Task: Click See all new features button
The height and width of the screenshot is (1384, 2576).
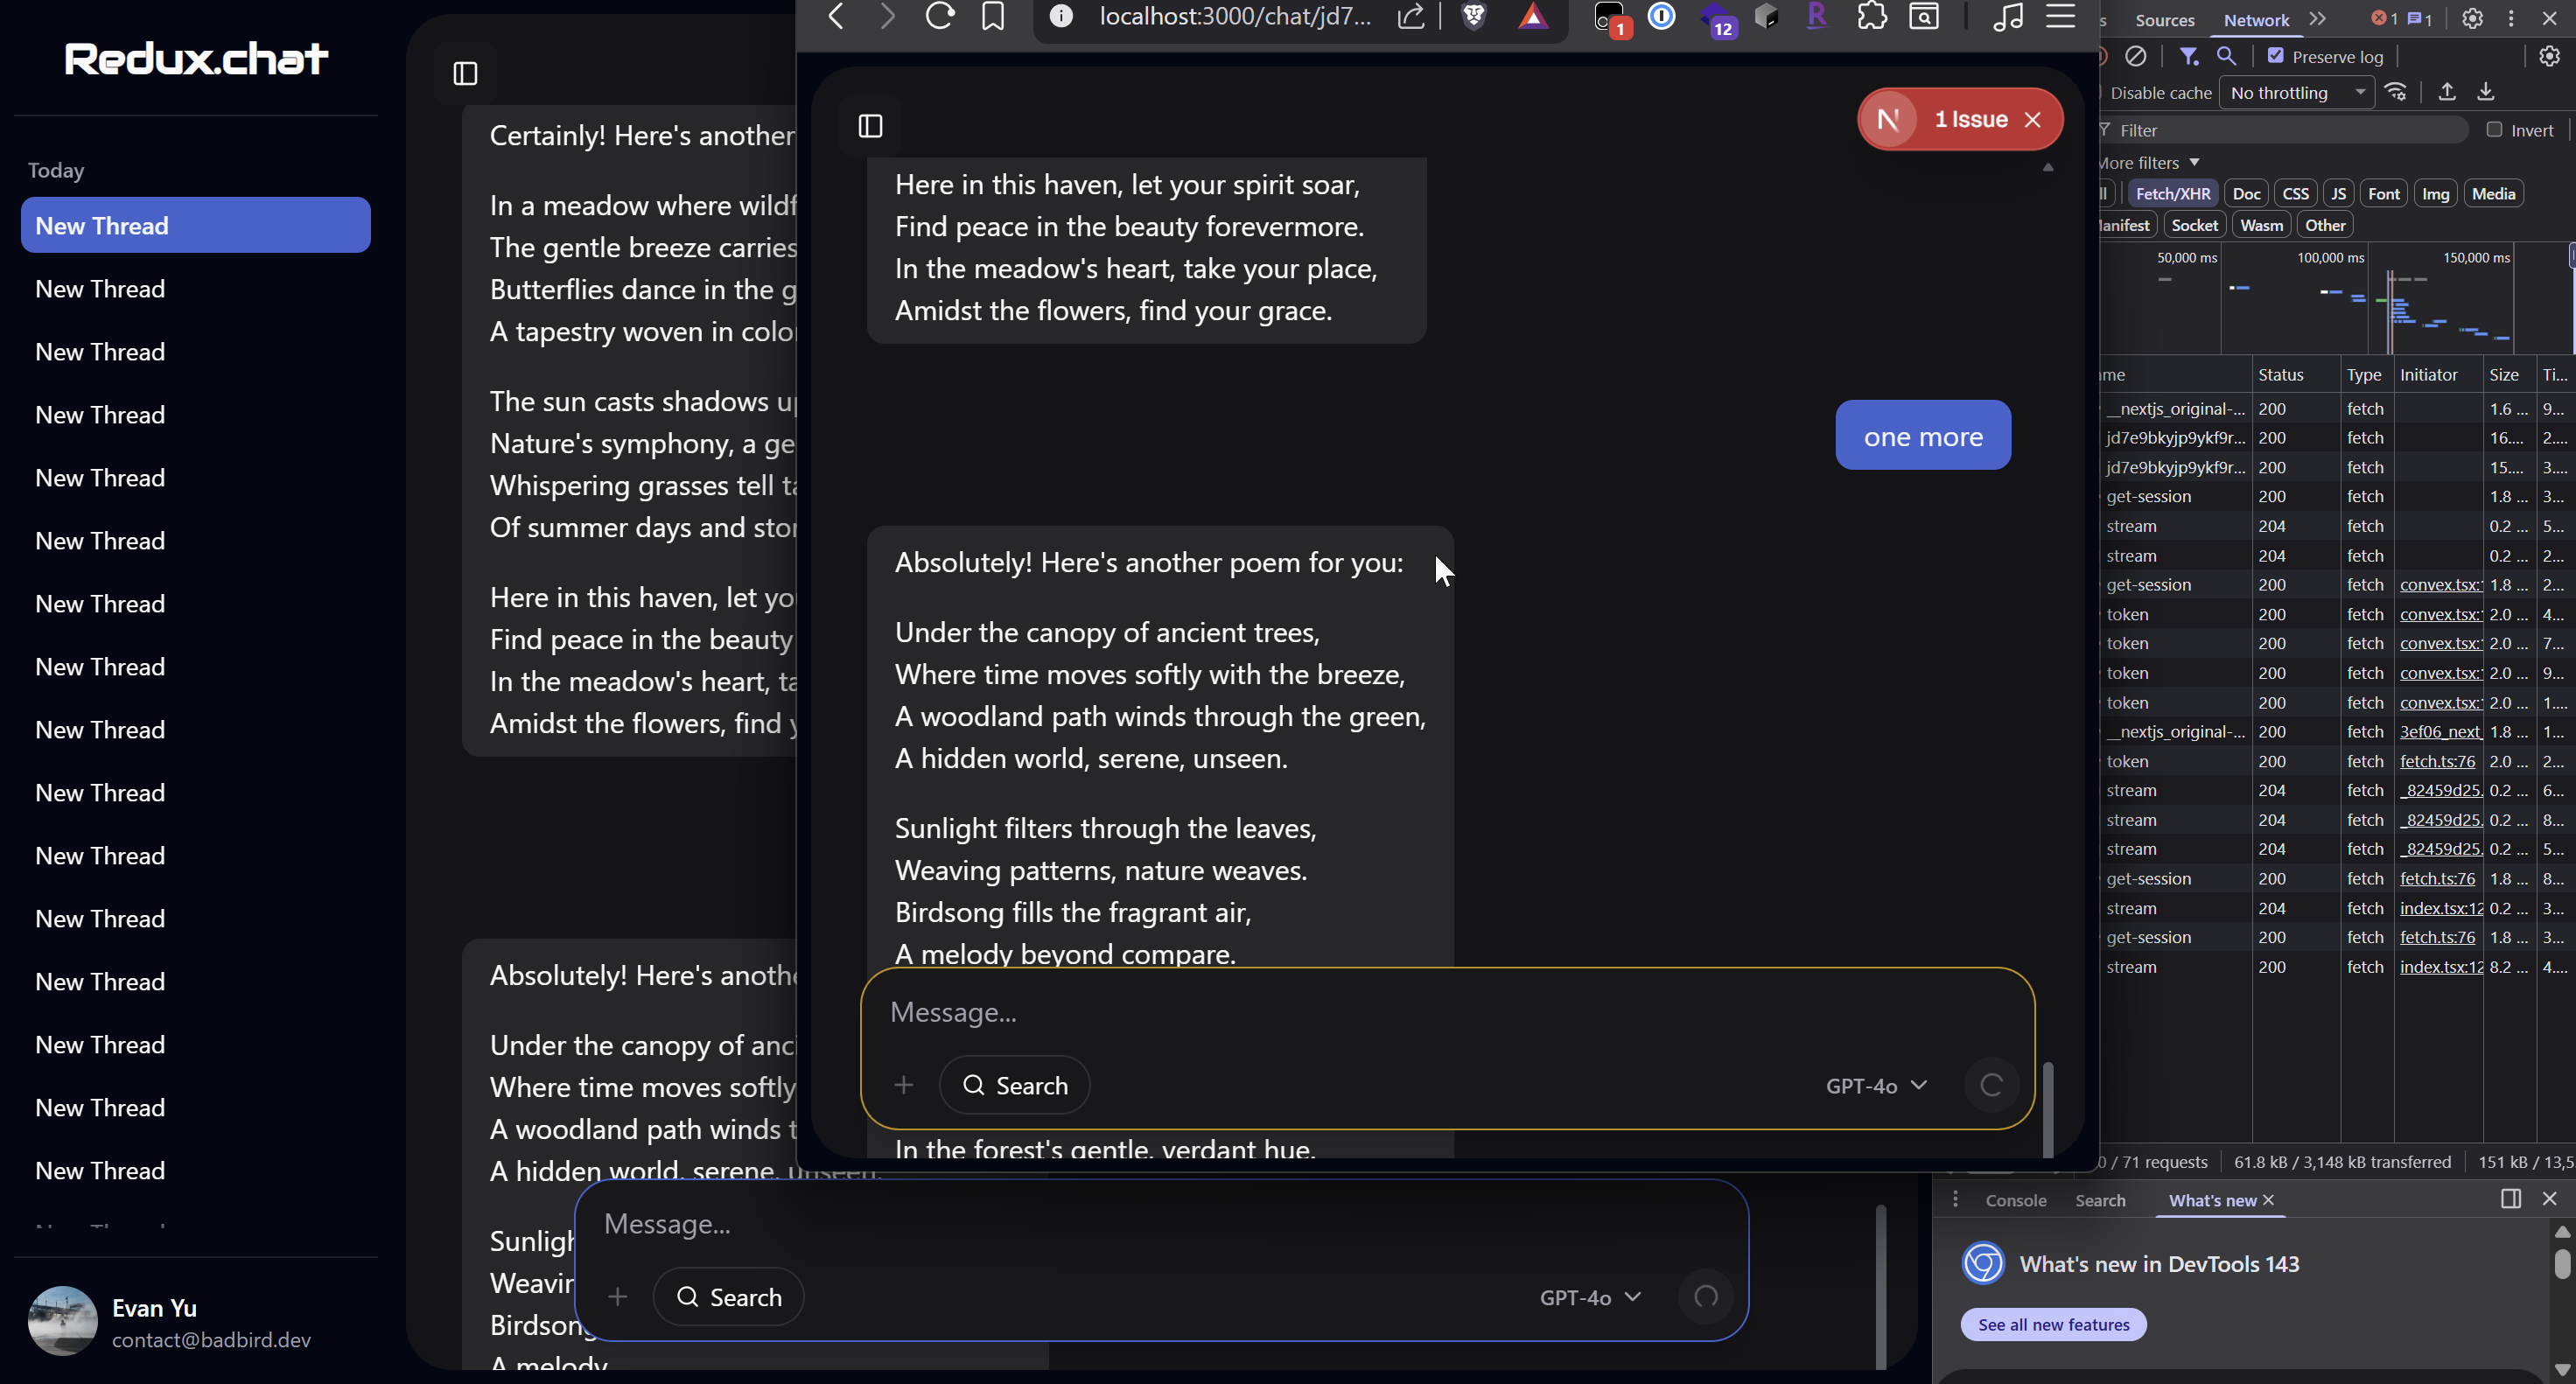Action: pos(2053,1324)
